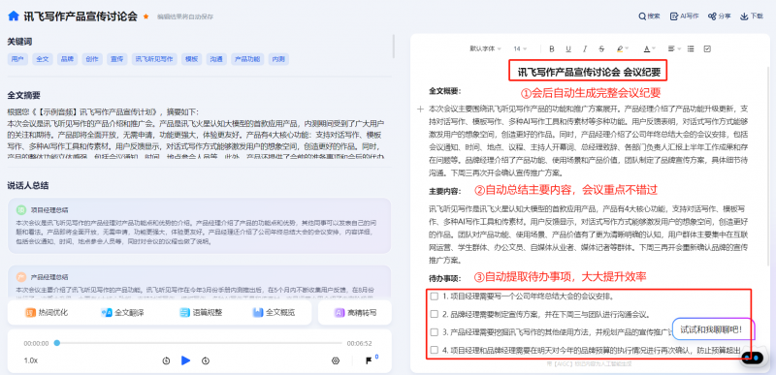Select the 讯飞听见写作 keyword tag
The image size is (776, 375).
pos(154,59)
